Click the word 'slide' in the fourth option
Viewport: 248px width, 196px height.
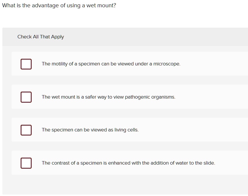click(209, 163)
